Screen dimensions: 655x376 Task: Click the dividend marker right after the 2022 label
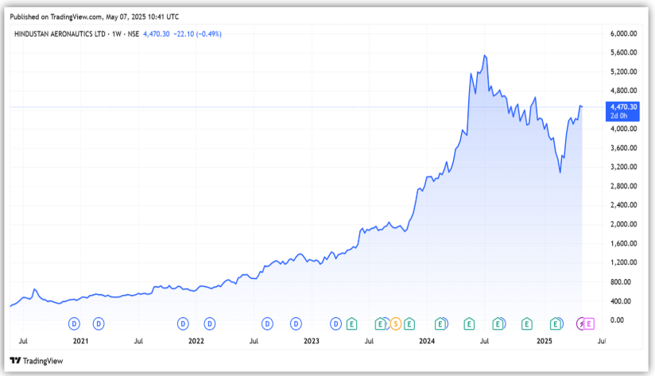[x=210, y=324]
